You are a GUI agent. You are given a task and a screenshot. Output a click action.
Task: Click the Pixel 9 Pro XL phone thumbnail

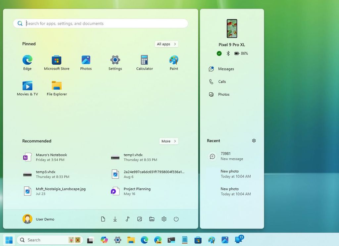point(232,28)
